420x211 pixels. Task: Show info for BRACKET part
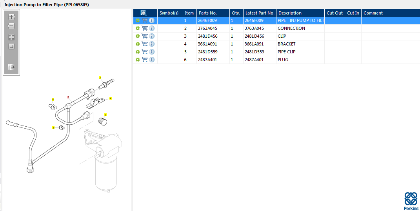152,44
